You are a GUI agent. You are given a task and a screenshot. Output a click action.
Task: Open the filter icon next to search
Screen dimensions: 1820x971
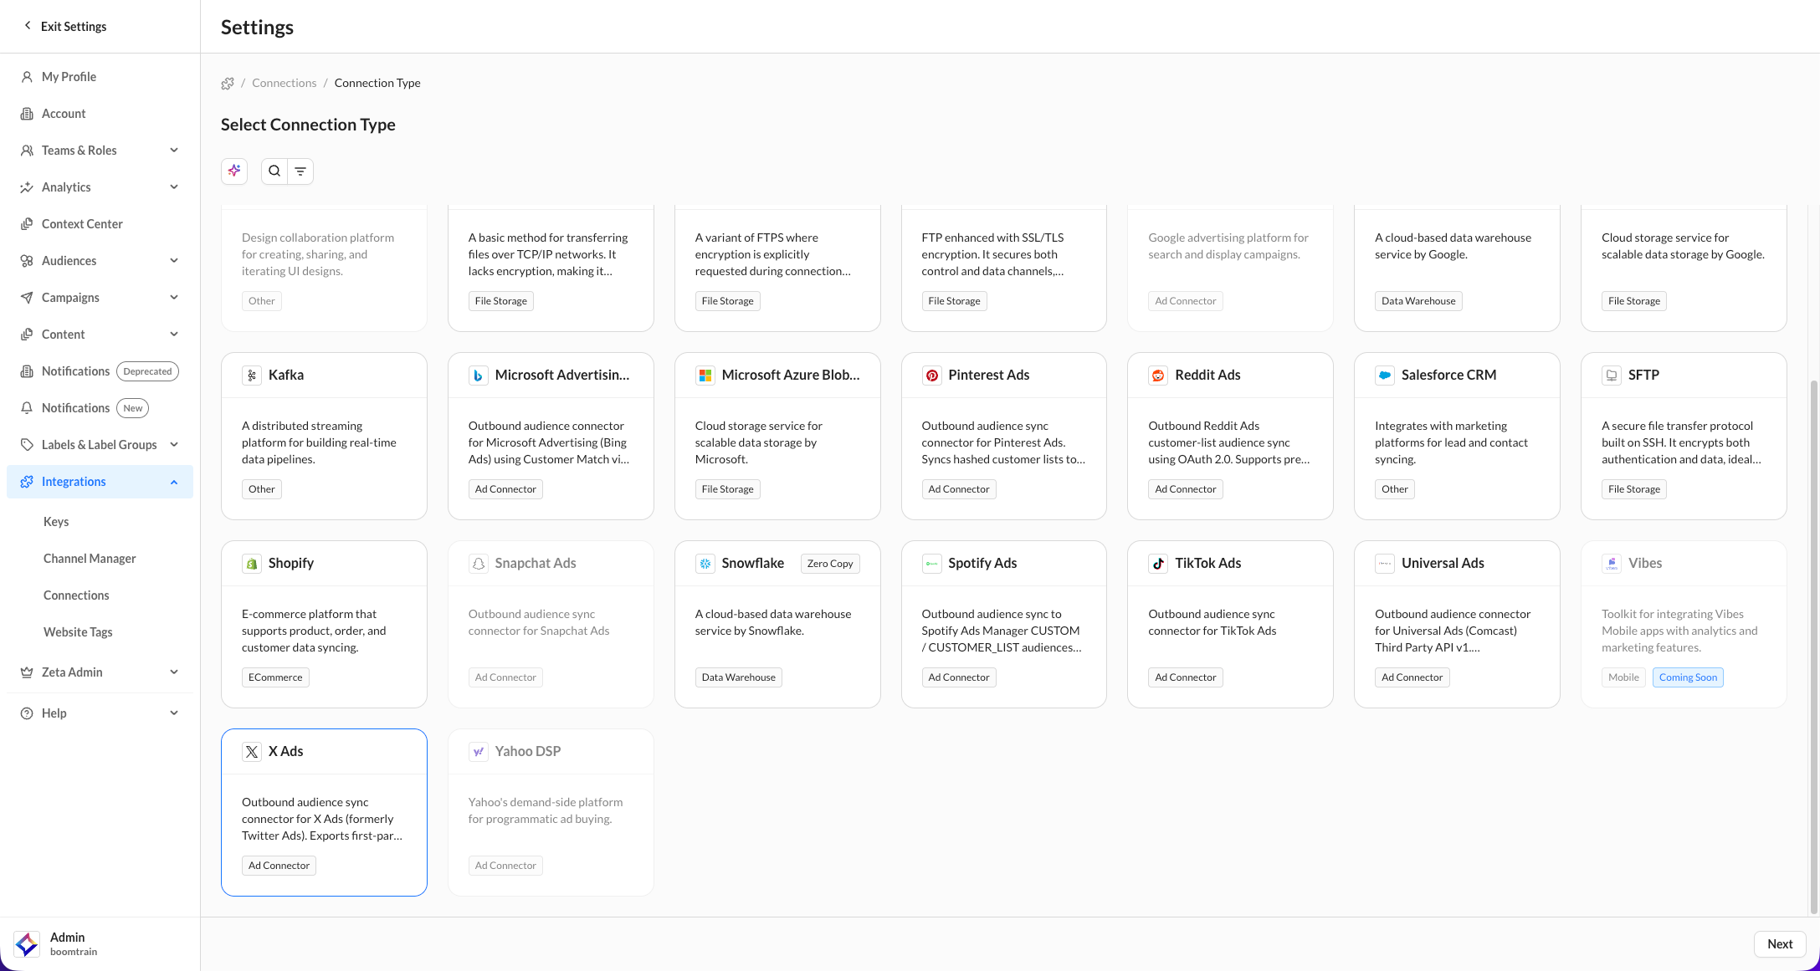(300, 171)
